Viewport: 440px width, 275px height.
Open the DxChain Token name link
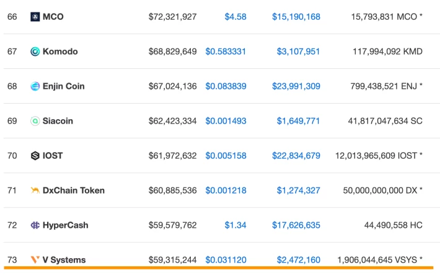point(74,191)
